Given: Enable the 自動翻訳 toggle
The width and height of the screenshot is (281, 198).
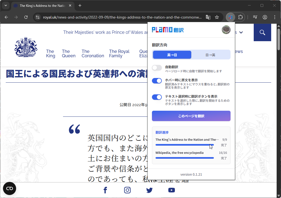Looking at the screenshot, I should 157,67.
